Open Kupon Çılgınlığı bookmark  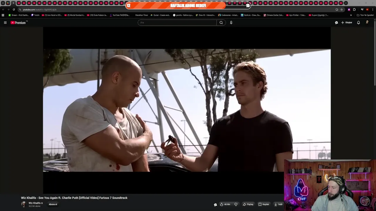pyautogui.click(x=318, y=15)
